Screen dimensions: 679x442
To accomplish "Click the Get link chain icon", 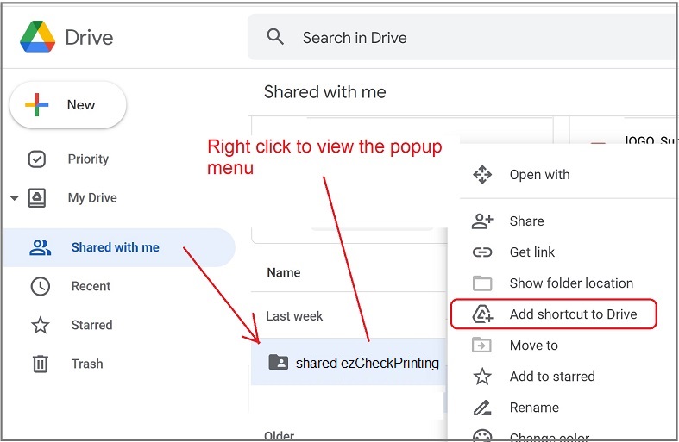I will click(482, 252).
